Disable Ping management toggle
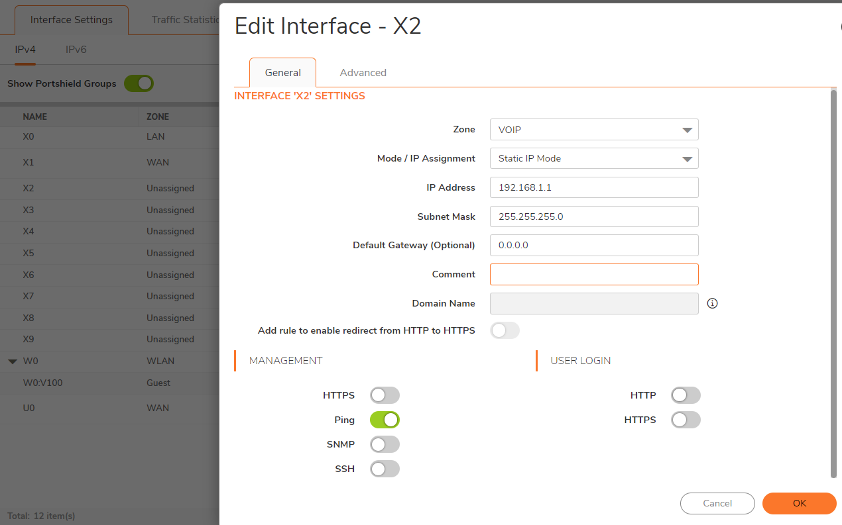The height and width of the screenshot is (525, 842). pos(385,420)
